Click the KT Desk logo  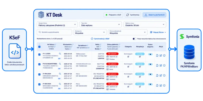pos(50,15)
